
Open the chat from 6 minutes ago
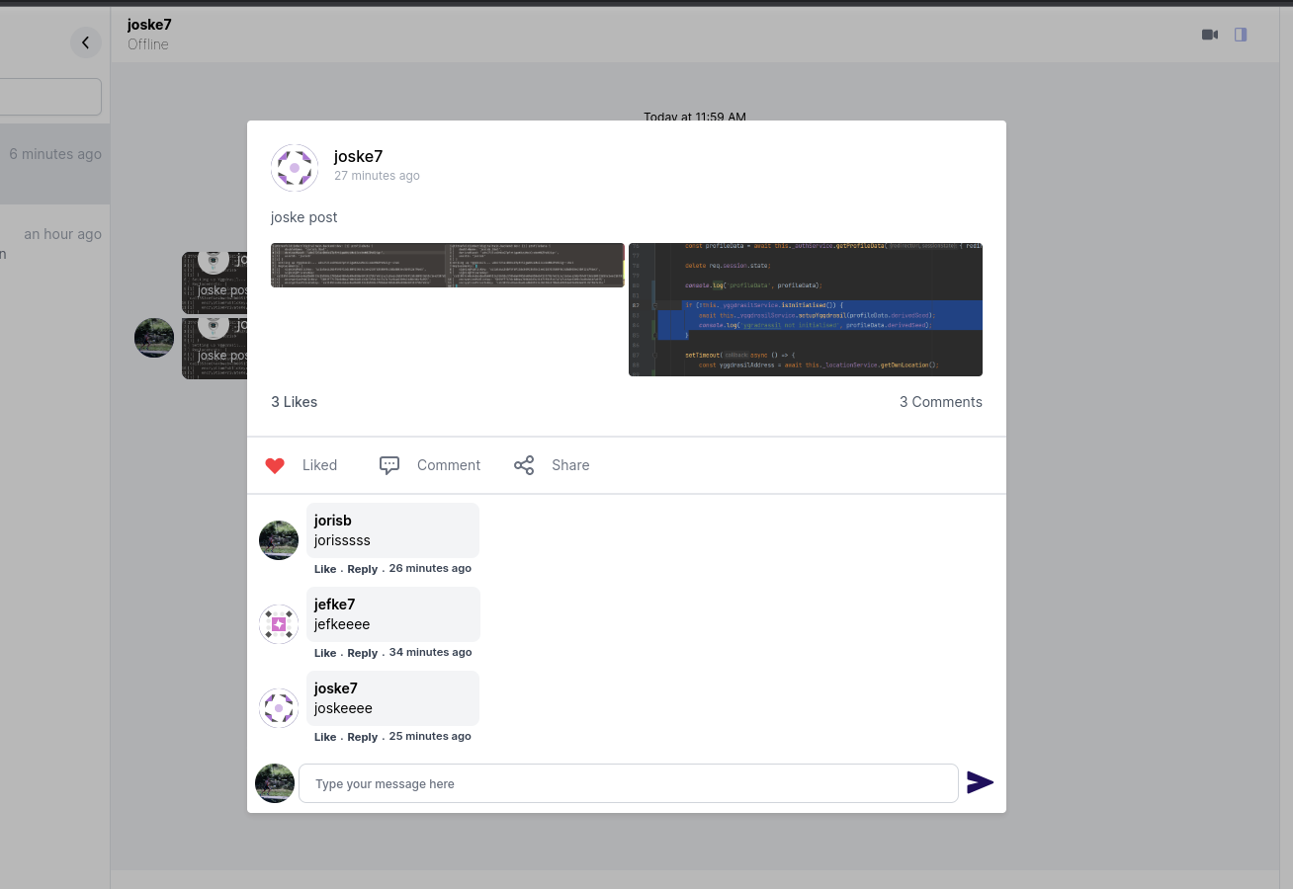[54, 153]
